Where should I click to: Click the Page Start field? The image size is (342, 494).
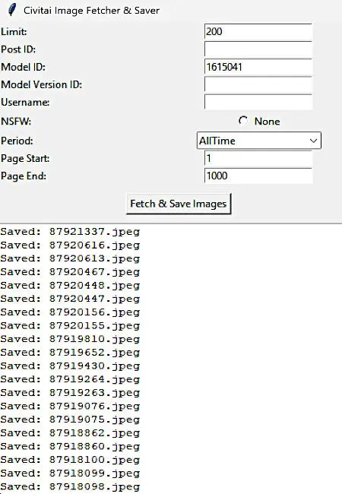(x=258, y=158)
